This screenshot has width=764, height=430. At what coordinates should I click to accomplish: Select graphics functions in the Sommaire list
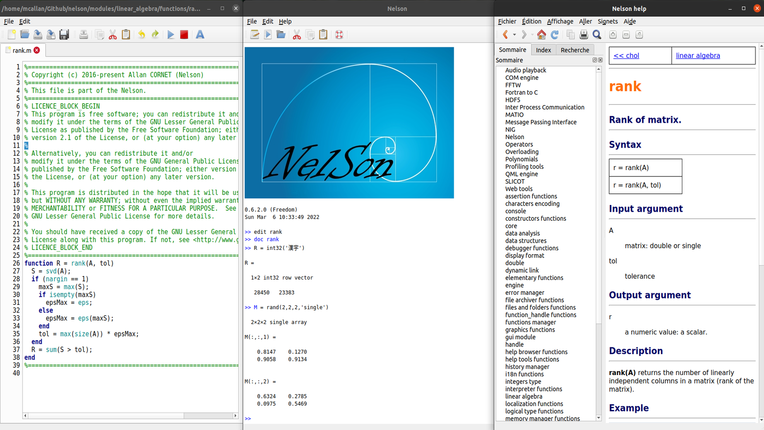(x=530, y=330)
